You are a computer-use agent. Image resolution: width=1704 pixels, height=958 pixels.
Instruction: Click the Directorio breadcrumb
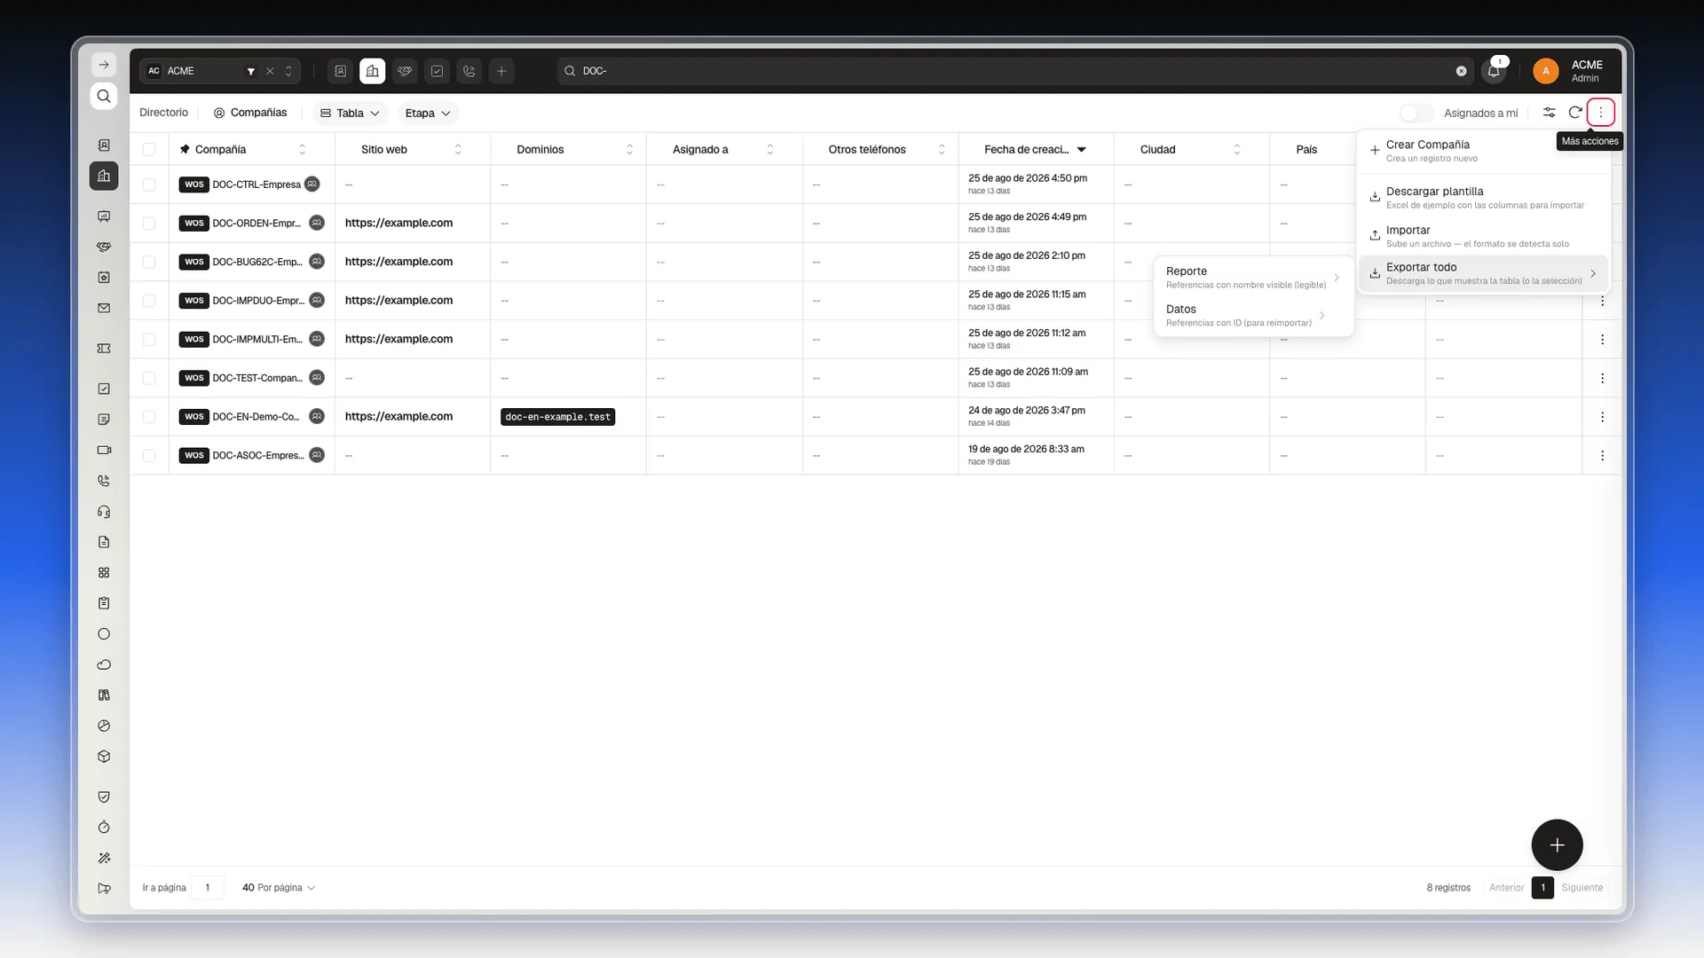point(163,113)
